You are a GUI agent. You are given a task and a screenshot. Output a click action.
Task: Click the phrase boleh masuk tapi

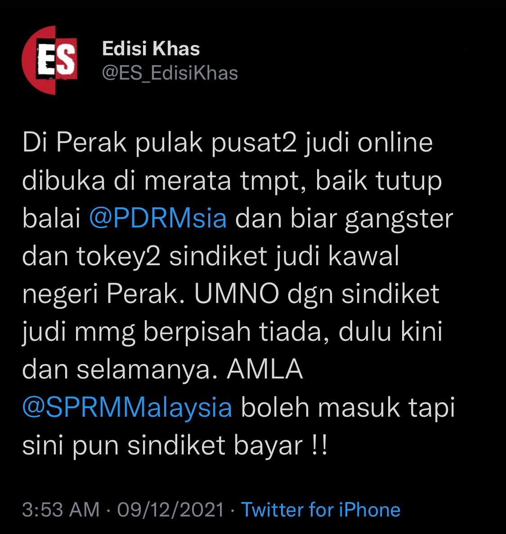[348, 408]
